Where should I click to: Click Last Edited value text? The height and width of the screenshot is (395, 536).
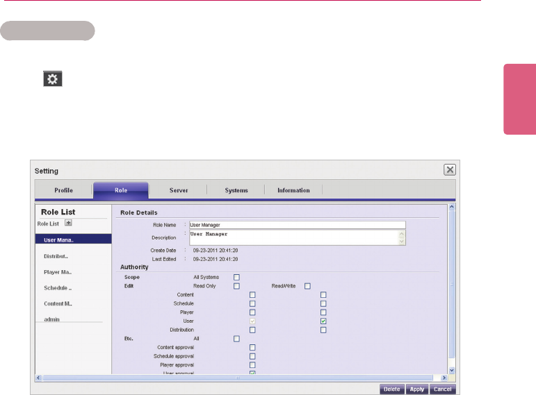pos(216,259)
